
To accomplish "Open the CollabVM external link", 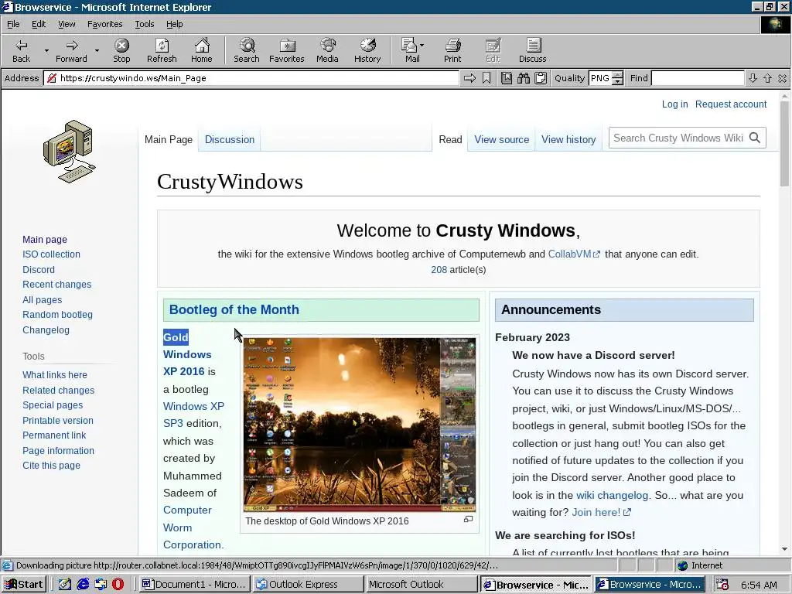I will click(574, 254).
